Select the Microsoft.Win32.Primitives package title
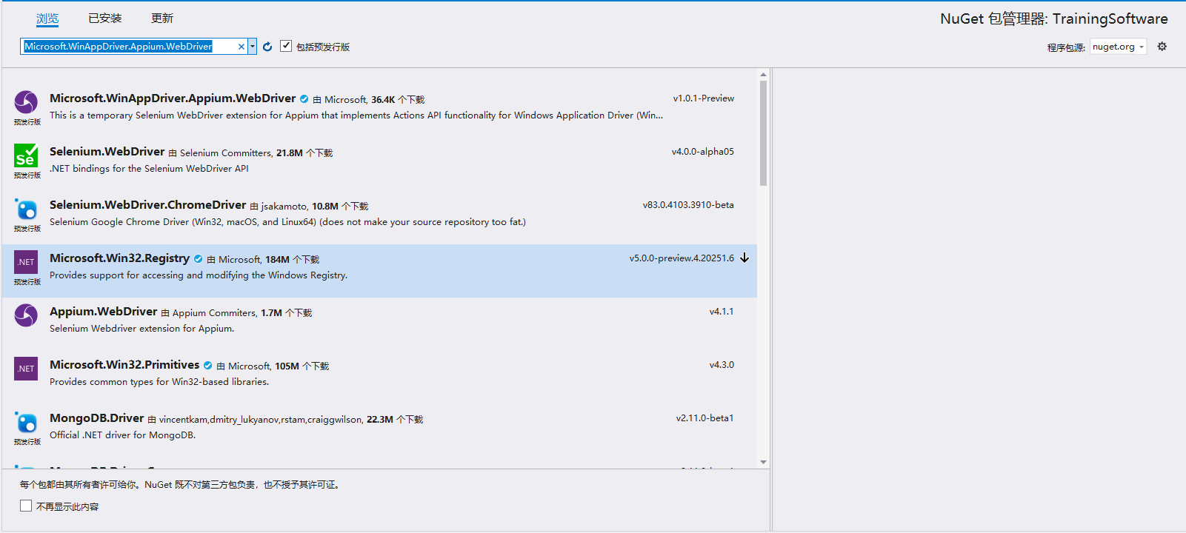The width and height of the screenshot is (1186, 533). 124,365
